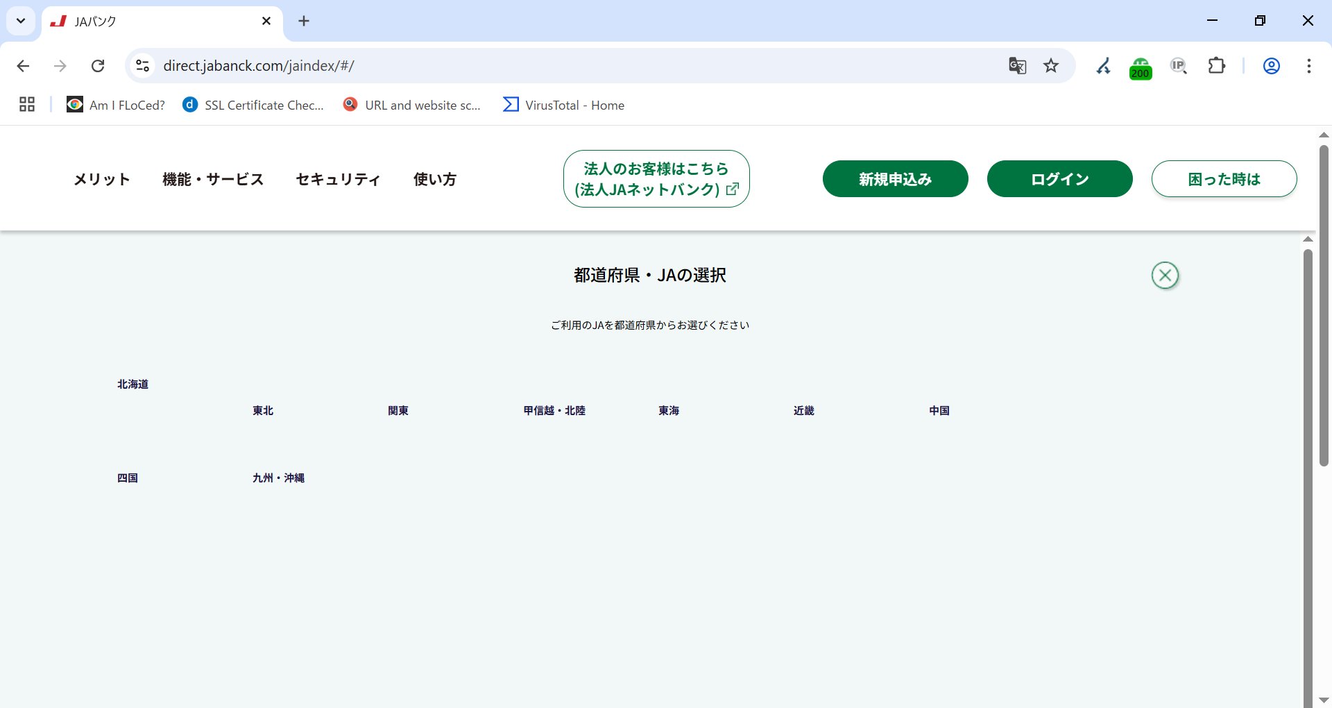Click the dark pen-like extension icon
The width and height of the screenshot is (1332, 708).
pyautogui.click(x=1103, y=66)
